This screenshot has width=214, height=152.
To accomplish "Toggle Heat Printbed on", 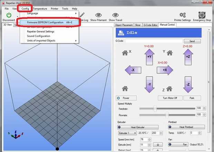I will point(186,127).
